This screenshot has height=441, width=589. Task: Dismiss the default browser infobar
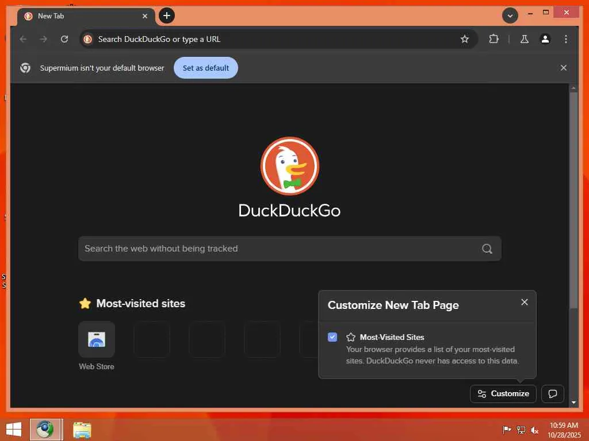coord(564,68)
